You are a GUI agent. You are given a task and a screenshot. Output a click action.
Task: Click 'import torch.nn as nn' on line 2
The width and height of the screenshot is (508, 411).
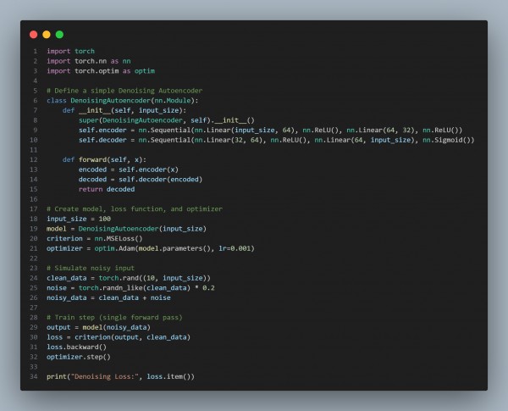pos(89,61)
